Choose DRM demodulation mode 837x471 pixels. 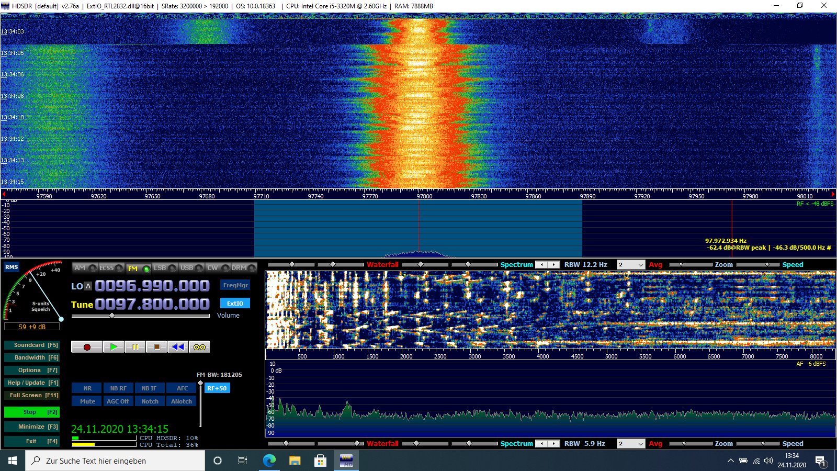click(244, 268)
